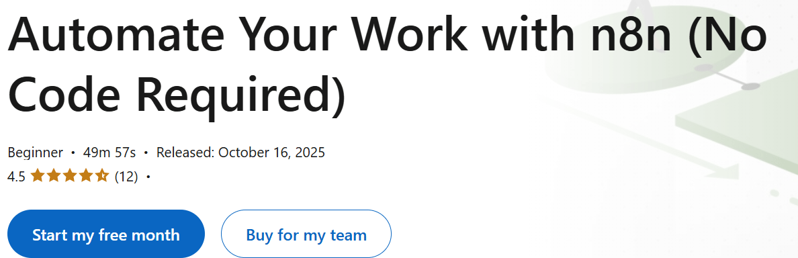Select the first star in the rating
The image size is (798, 258).
(x=37, y=176)
